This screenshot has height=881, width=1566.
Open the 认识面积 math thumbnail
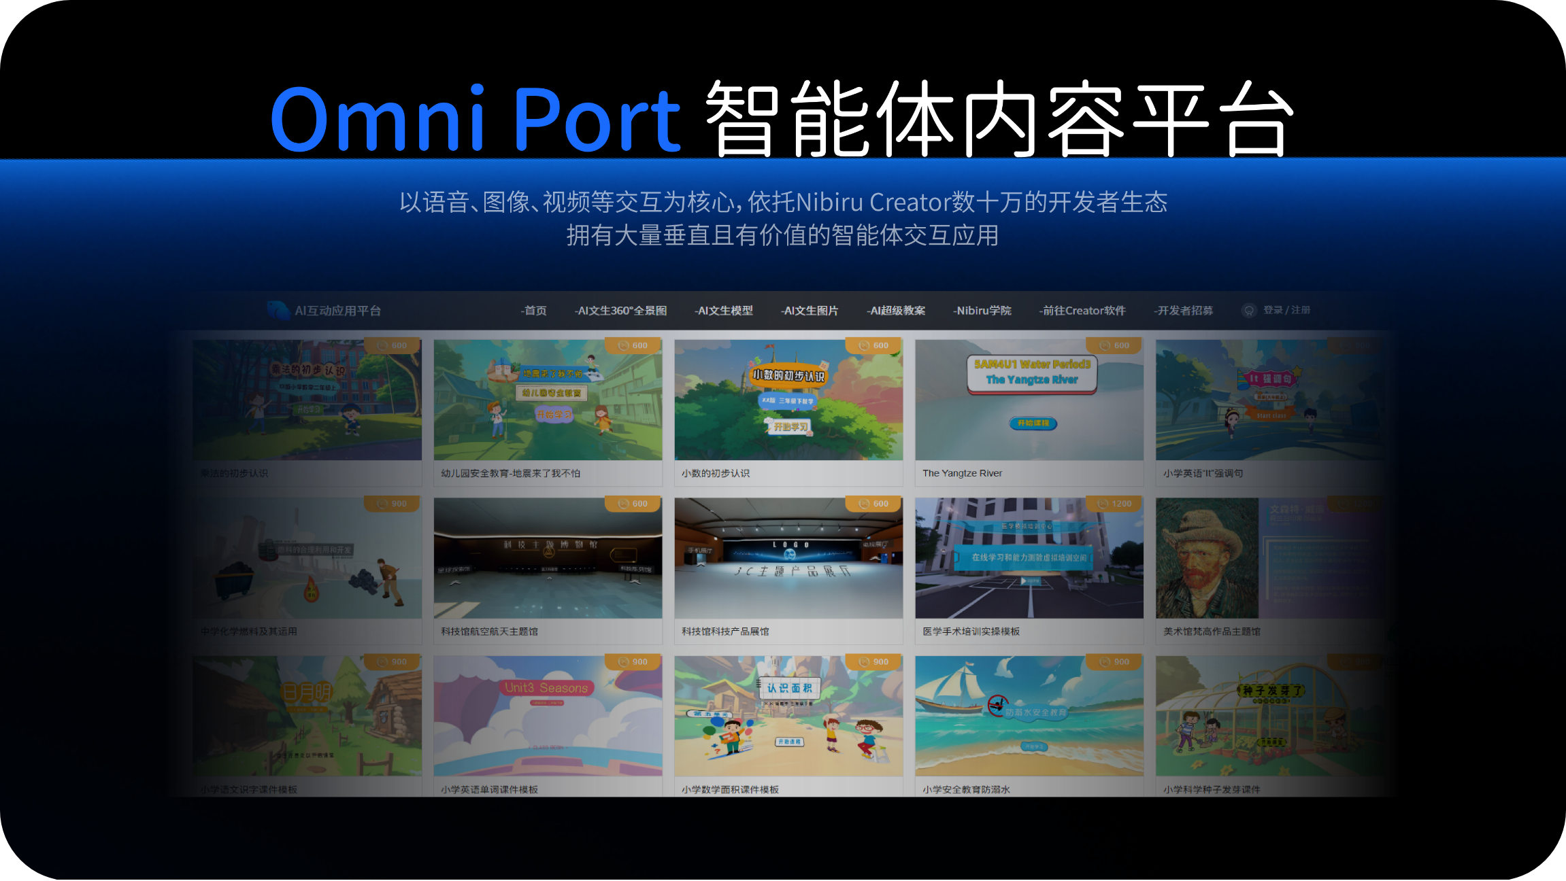click(x=788, y=716)
